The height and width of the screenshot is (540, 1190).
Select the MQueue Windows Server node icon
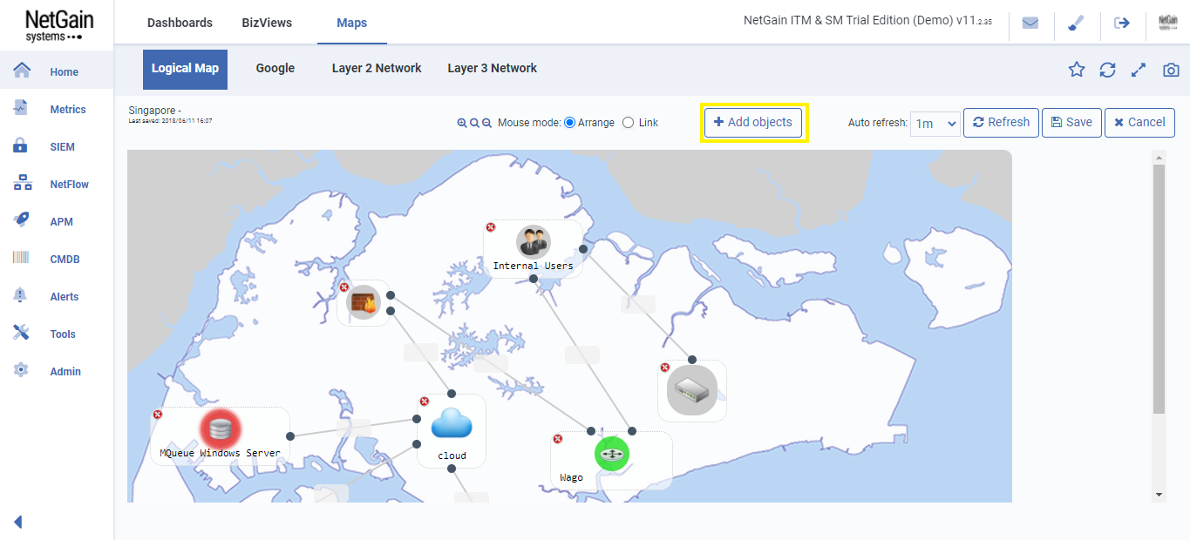pyautogui.click(x=221, y=429)
